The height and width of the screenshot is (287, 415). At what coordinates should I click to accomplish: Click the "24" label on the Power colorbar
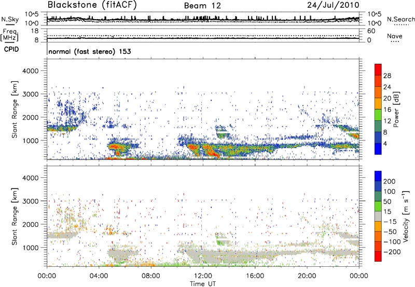pyautogui.click(x=387, y=87)
